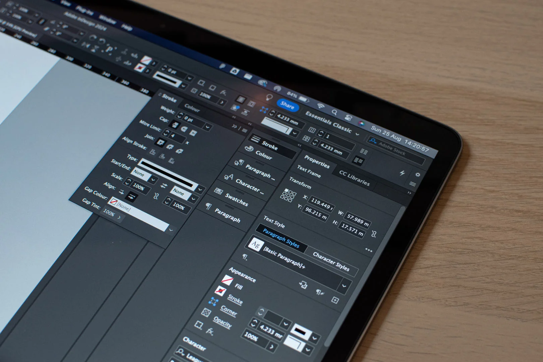Open the Stroke Weight dropdown arrow

pyautogui.click(x=208, y=127)
